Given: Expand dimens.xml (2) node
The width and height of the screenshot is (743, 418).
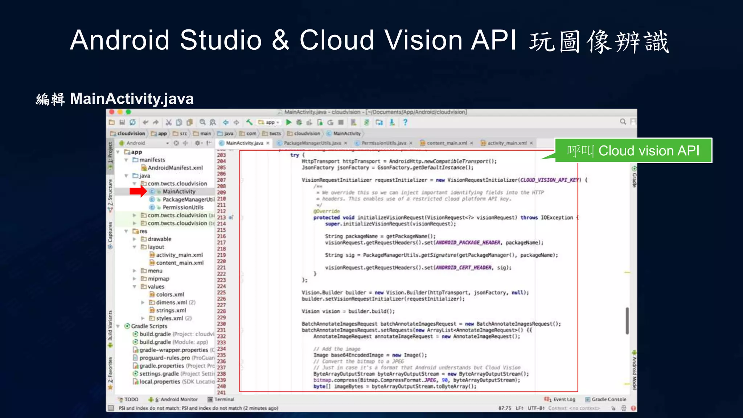Looking at the screenshot, I should pyautogui.click(x=143, y=302).
